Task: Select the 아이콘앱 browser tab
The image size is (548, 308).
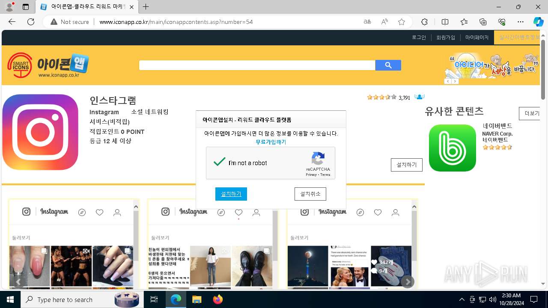Action: pos(87,7)
